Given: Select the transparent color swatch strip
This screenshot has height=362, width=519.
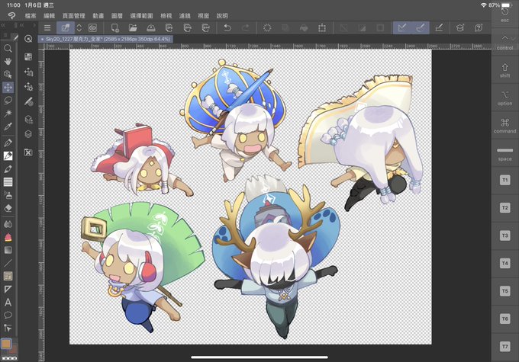Looking at the screenshot, I should 9,358.
